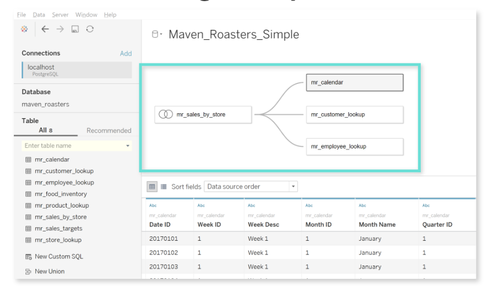Click the maven_roasters database name

(x=45, y=104)
